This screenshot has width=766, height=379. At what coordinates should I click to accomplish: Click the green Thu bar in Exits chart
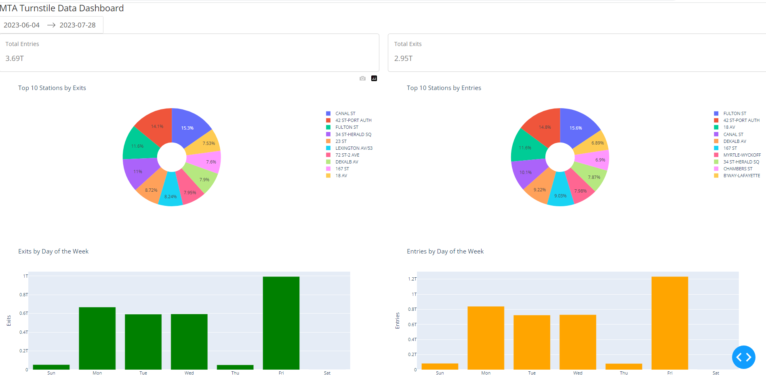coord(235,367)
